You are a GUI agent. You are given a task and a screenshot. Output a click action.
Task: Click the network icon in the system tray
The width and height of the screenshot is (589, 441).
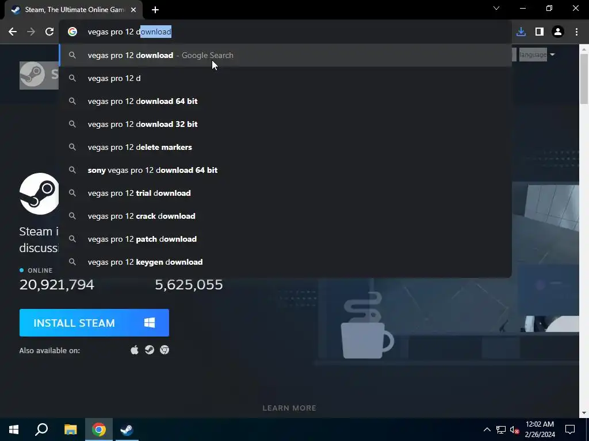pos(501,430)
